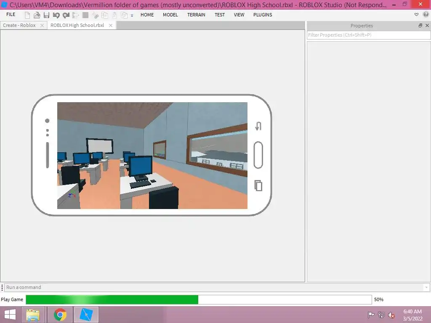Click the Paste clipboard icon
Image resolution: width=431 pixels, height=323 pixels.
[x=114, y=15]
